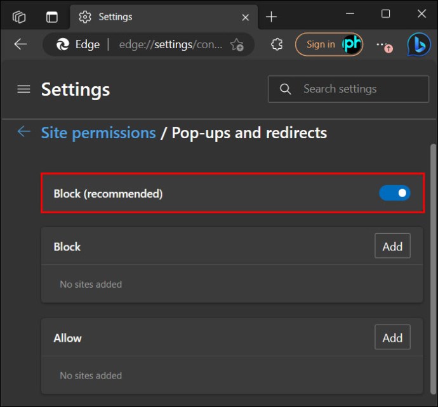Image resolution: width=438 pixels, height=407 pixels.
Task: Click the 'Pop-ups and redirects' heading
Action: 249,132
